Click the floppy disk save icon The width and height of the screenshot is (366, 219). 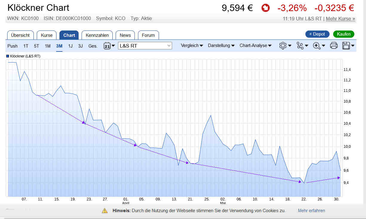click(346, 45)
